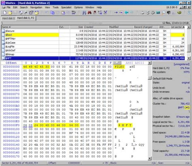Open the Tools menu

click(x=55, y=7)
